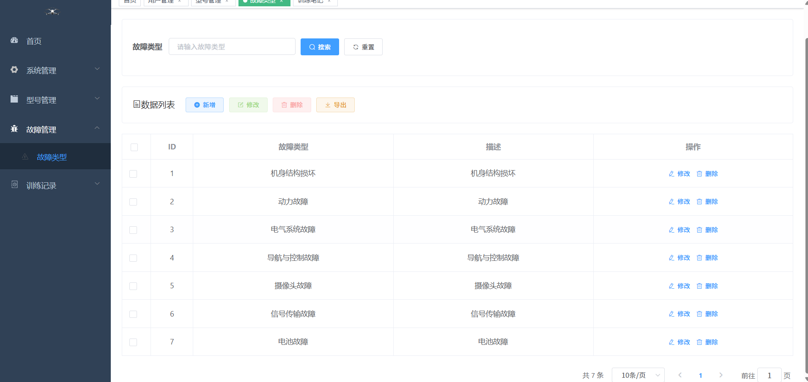The height and width of the screenshot is (382, 808).
Task: Click the warning triangle icon beside 故障类型
Action: 25,157
